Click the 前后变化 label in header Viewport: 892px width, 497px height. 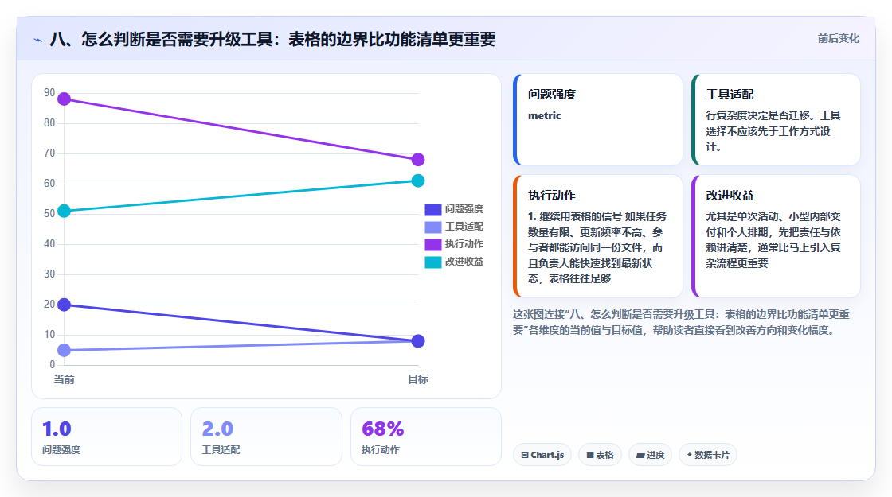pyautogui.click(x=838, y=39)
